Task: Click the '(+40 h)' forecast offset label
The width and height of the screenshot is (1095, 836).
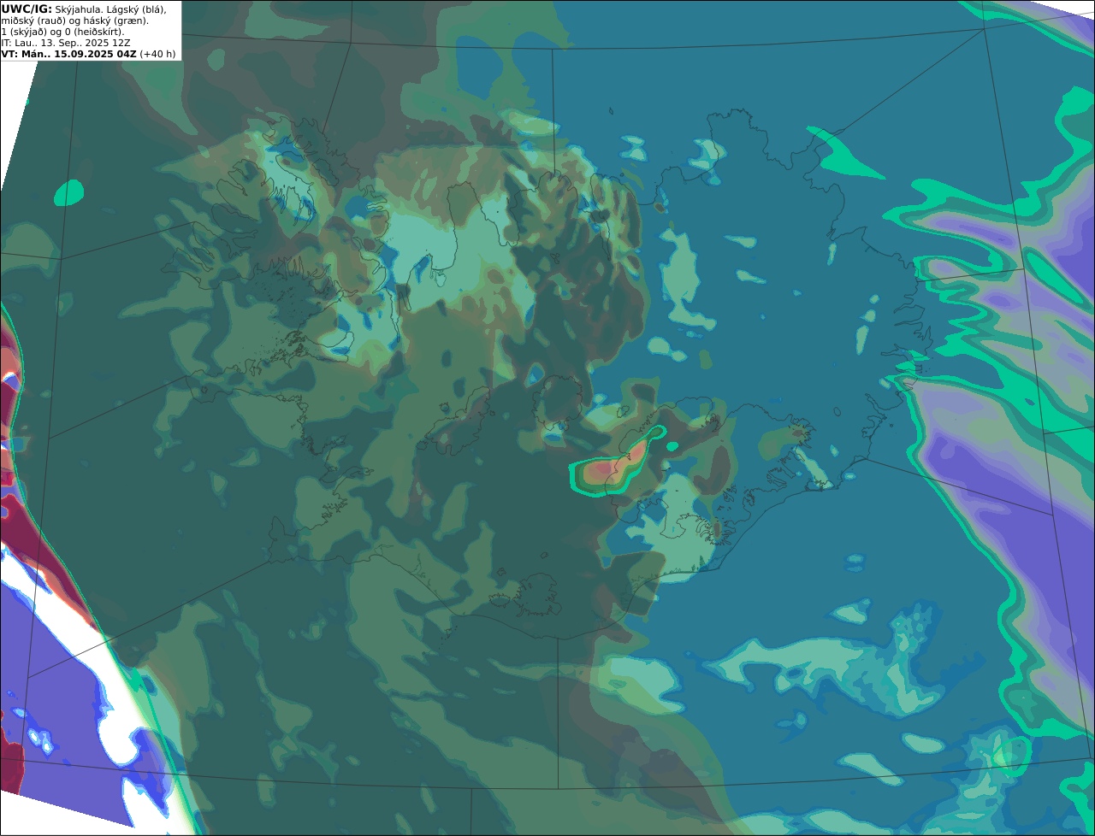Action: click(x=157, y=53)
